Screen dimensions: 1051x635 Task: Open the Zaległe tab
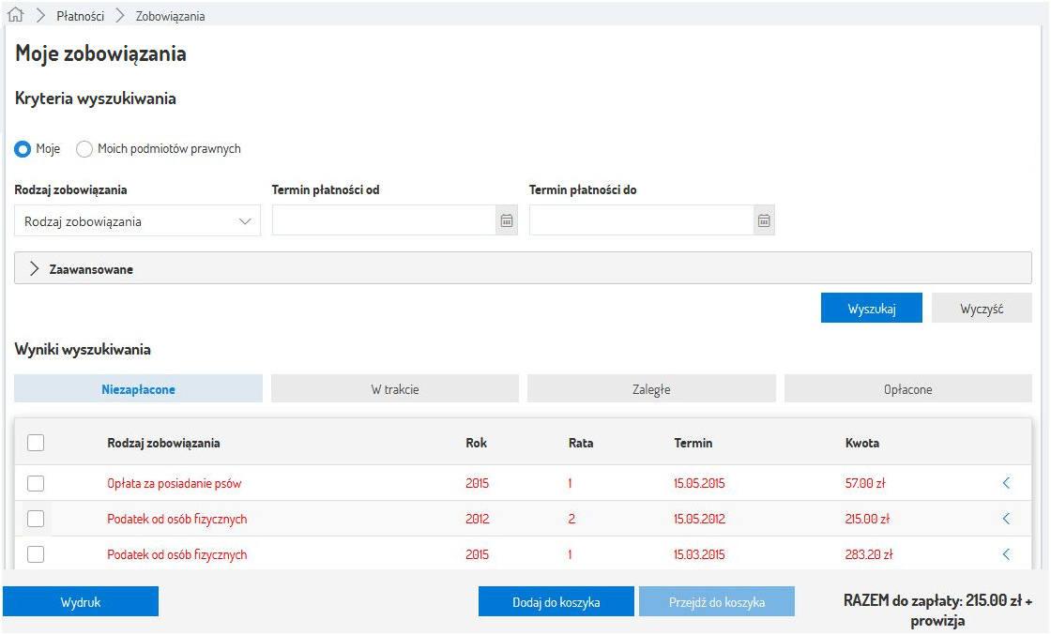click(x=651, y=389)
